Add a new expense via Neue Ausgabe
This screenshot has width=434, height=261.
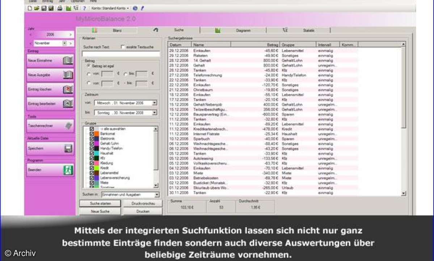(50, 75)
